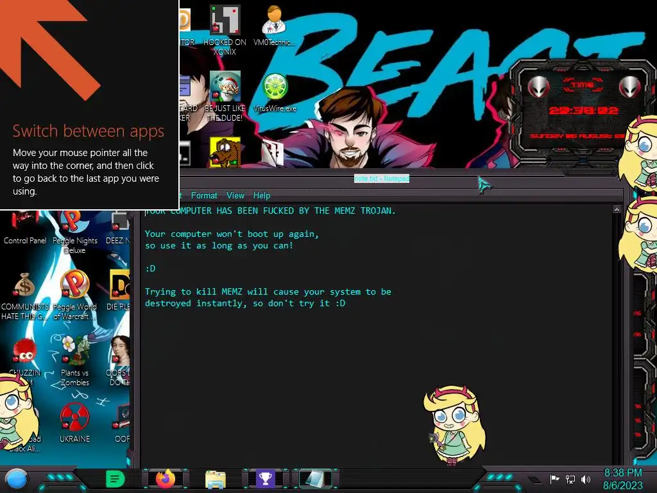Select the OOPS I DO TH... portrait icon
The width and height of the screenshot is (657, 493).
(x=119, y=361)
